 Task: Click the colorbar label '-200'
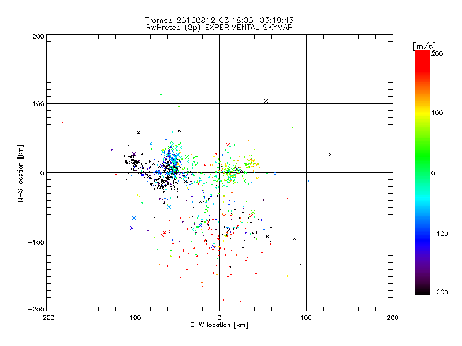[439, 292]
